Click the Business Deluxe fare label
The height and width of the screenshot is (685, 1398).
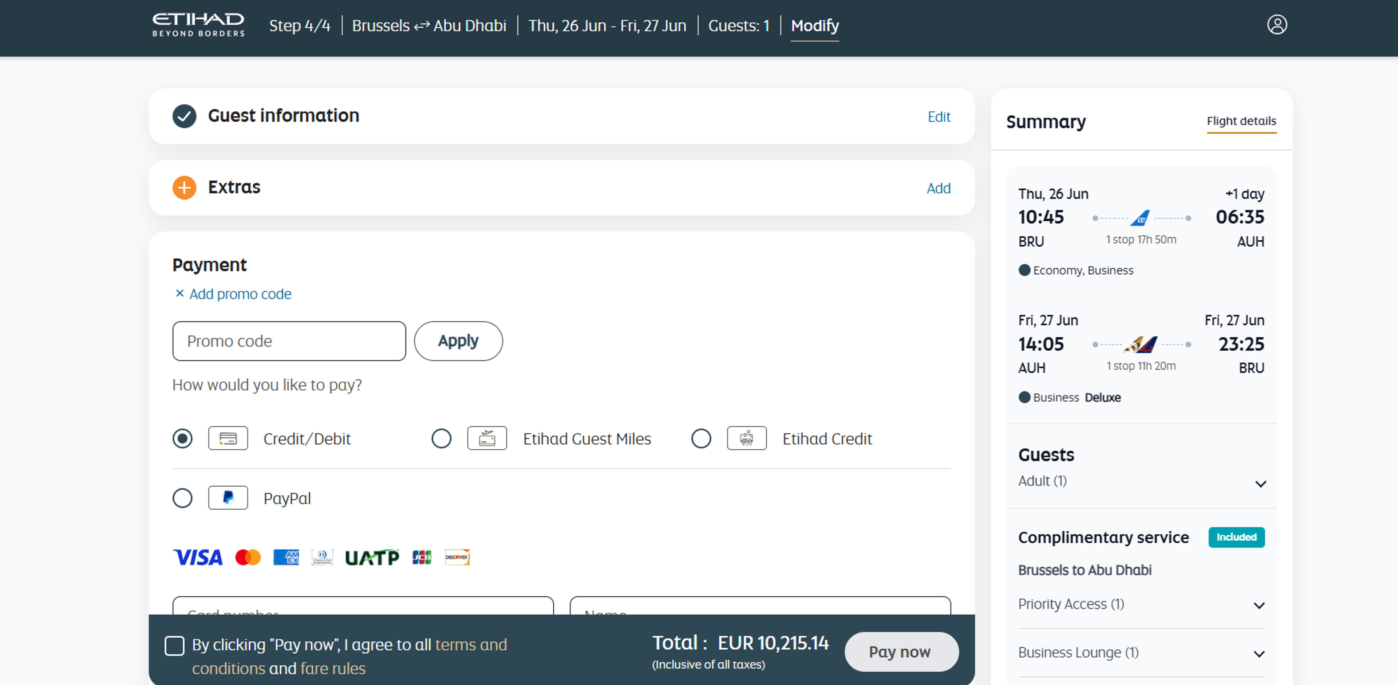tap(1077, 397)
